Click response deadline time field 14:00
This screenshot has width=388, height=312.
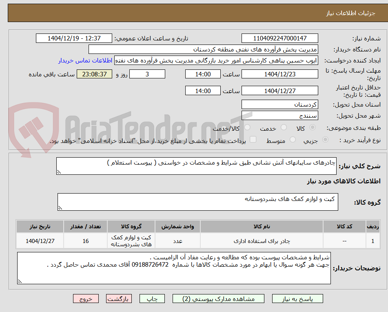pyautogui.click(x=203, y=74)
